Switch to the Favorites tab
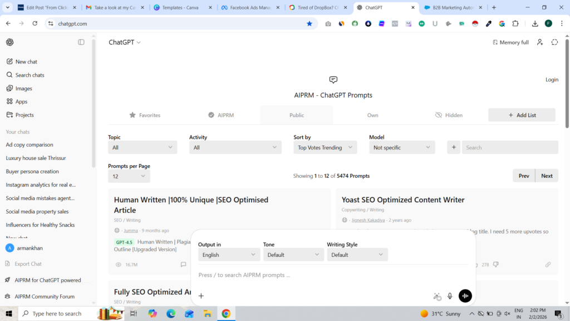The width and height of the screenshot is (570, 321). point(145,115)
